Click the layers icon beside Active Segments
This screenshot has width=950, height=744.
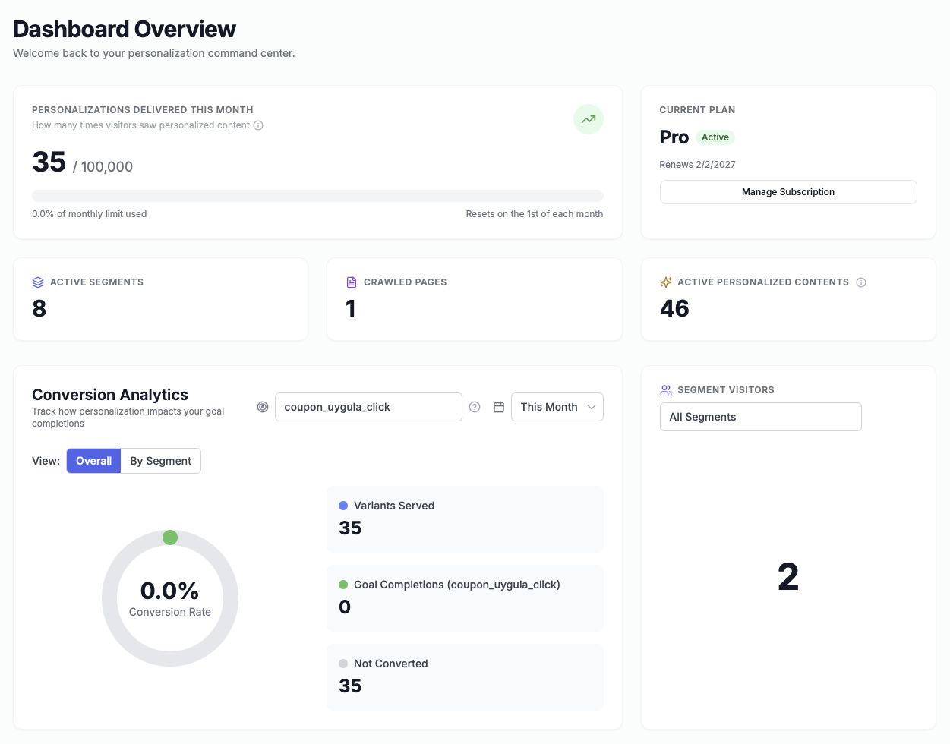click(x=38, y=282)
